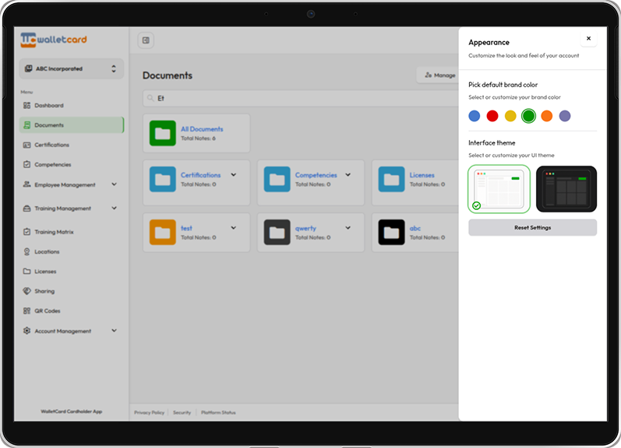
Task: Click WalletCard Cardholder App text
Action: tap(71, 411)
